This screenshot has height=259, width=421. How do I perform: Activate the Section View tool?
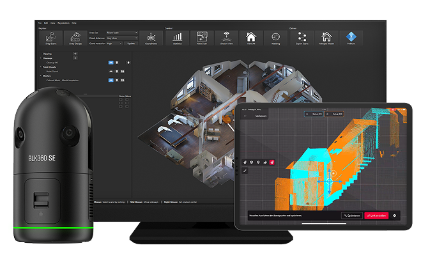[227, 38]
